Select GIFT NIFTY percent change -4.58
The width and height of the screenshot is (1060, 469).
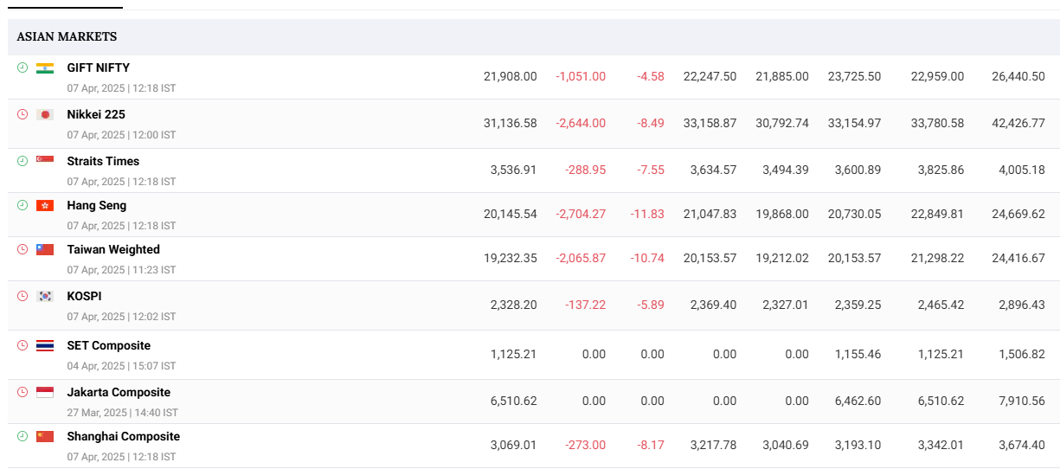point(651,76)
